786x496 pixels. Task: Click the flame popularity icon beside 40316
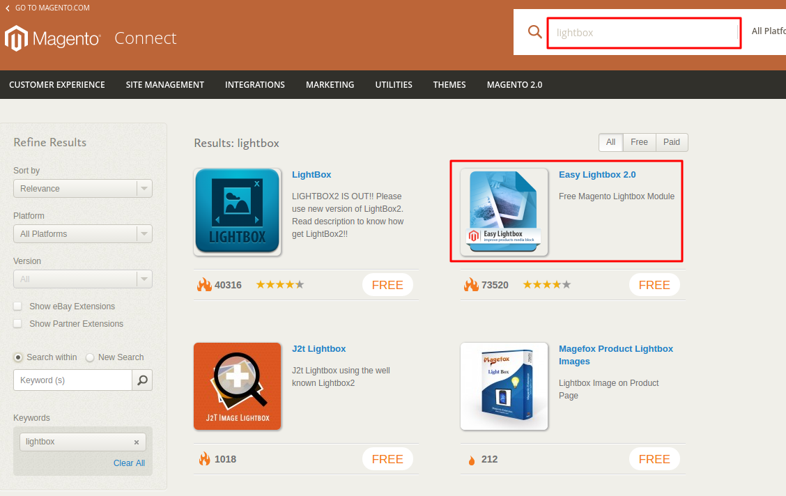tap(205, 285)
